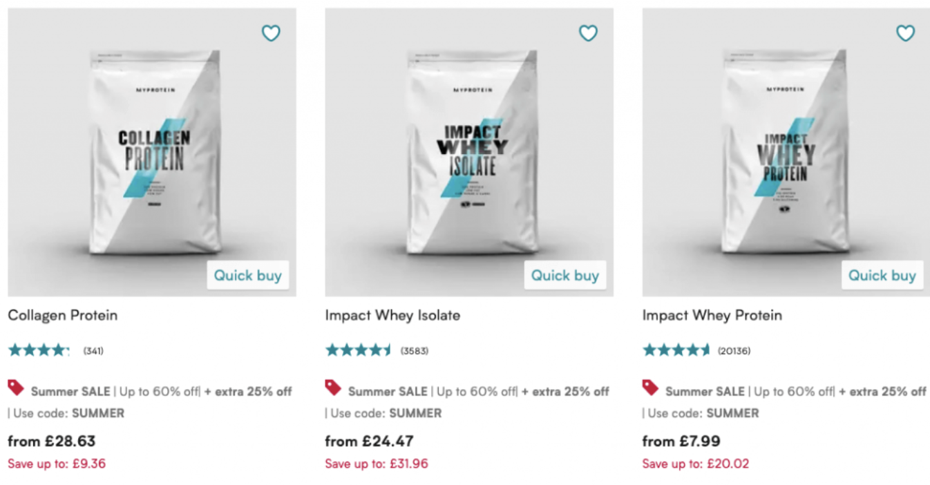Add Collagen Protein to wishlist heart
The height and width of the screenshot is (485, 930).
click(271, 32)
